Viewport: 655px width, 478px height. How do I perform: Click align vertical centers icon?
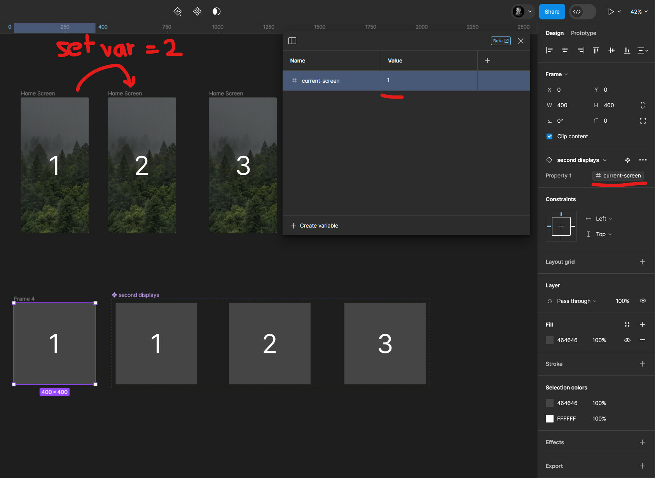[611, 50]
